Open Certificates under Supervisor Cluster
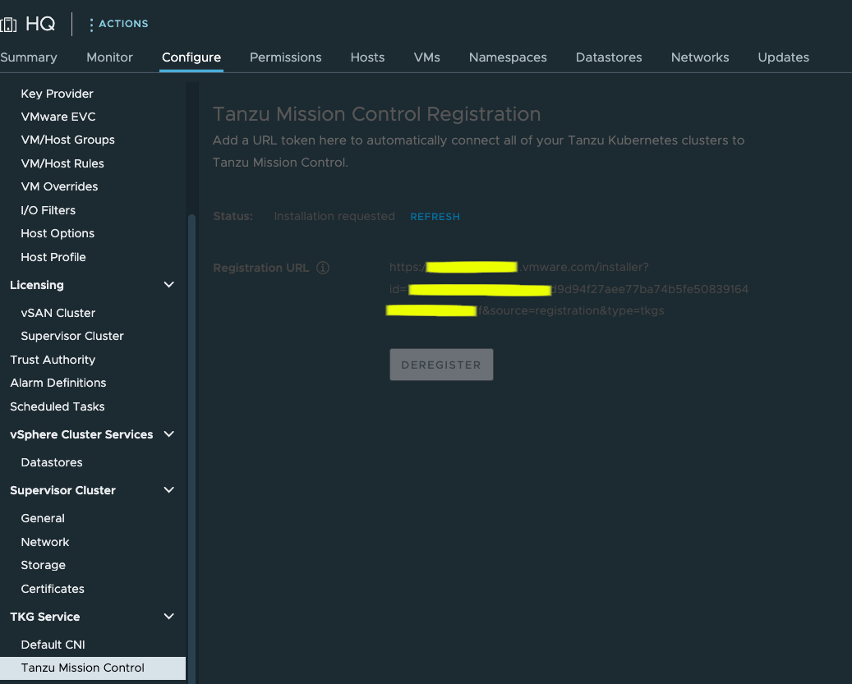 (52, 589)
